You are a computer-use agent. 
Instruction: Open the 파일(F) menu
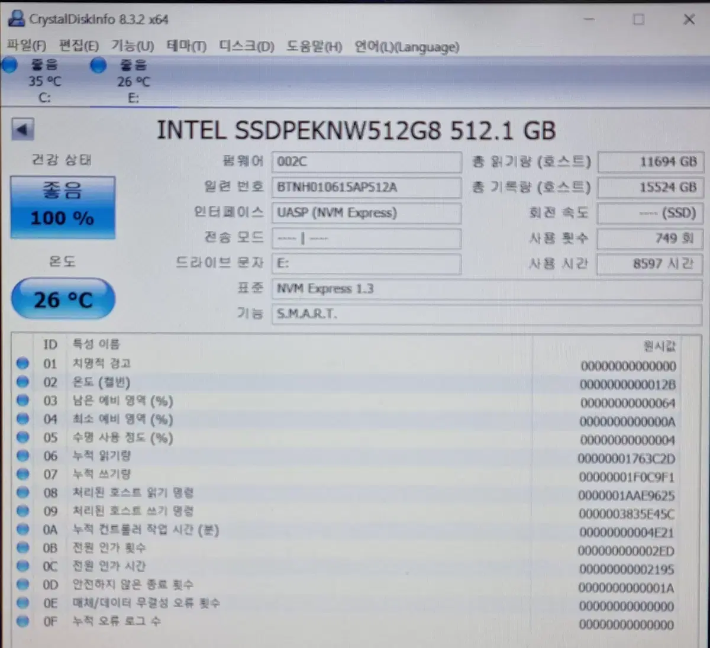coord(27,46)
